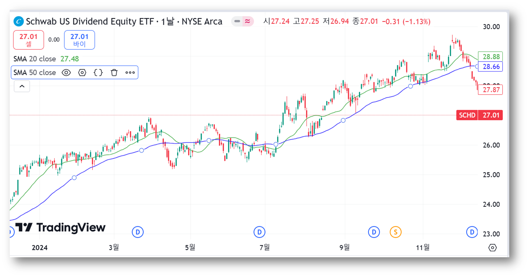Click the red 27.87 price label

tap(490, 90)
